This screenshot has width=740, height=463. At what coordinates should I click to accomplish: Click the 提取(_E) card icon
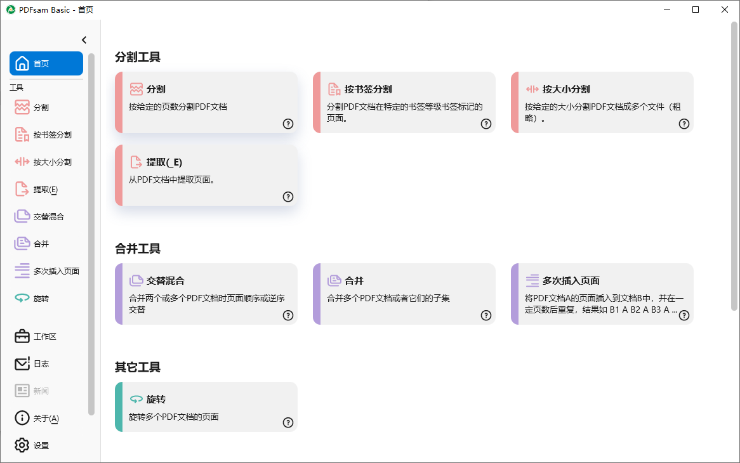tap(136, 162)
